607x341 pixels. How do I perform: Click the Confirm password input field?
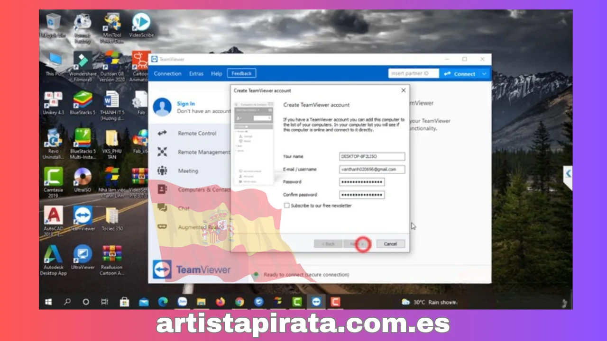tap(362, 195)
